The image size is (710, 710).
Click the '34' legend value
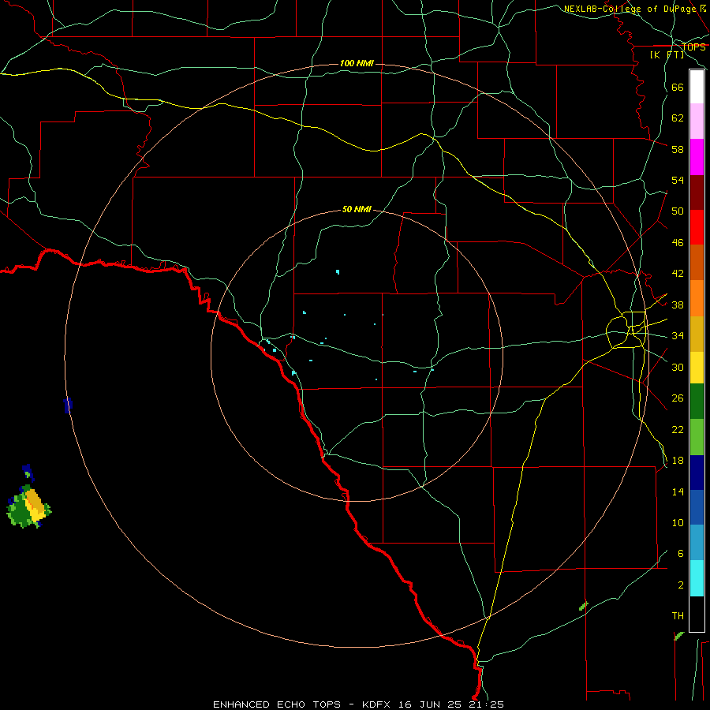pos(678,335)
